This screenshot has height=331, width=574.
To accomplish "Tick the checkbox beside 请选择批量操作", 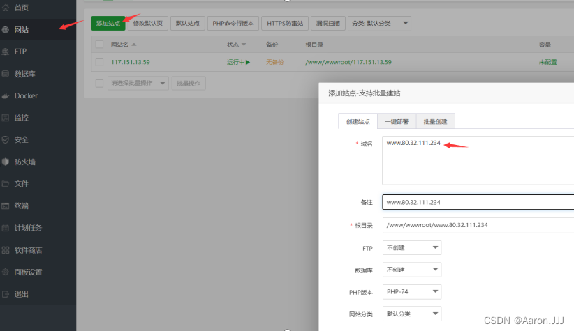I will pyautogui.click(x=99, y=83).
